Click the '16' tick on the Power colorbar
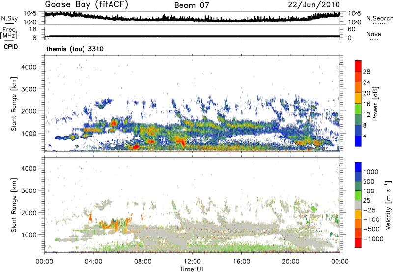The image size is (393, 272). coord(366,104)
